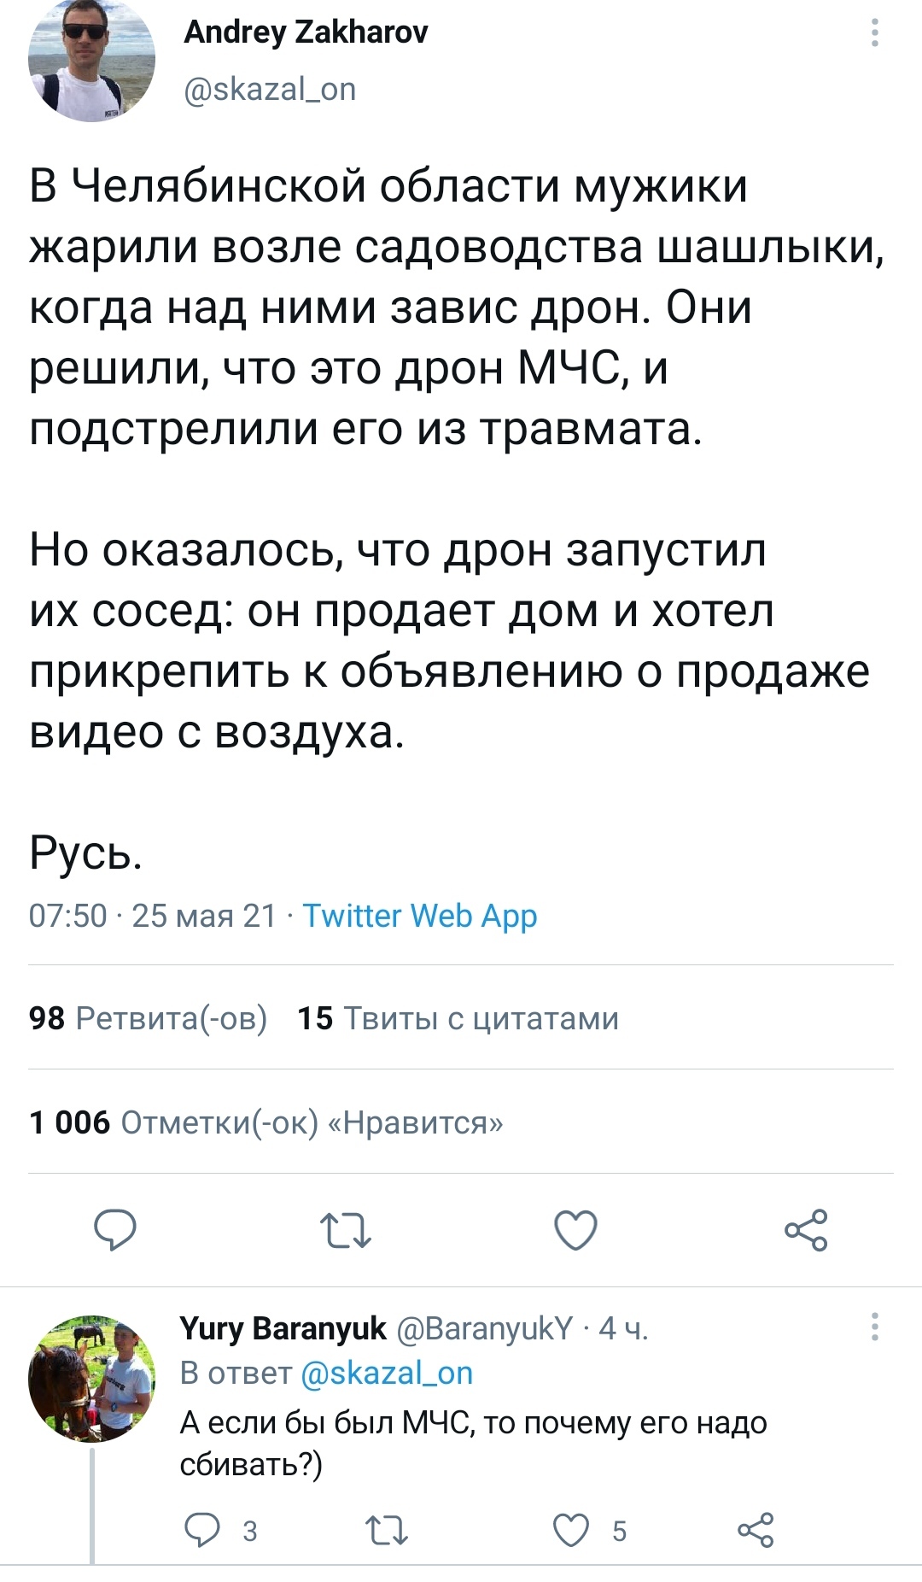This screenshot has height=1582, width=922.
Task: Open @skazal_on handle under author name
Action: tap(270, 89)
